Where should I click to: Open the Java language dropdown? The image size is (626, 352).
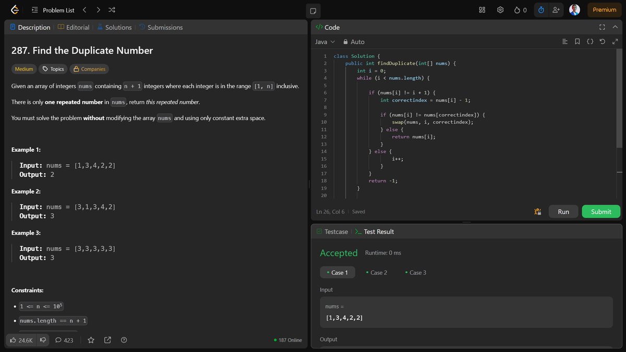[325, 42]
